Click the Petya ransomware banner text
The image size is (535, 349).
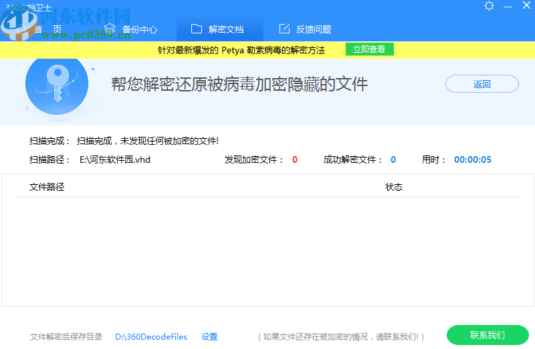(x=241, y=50)
